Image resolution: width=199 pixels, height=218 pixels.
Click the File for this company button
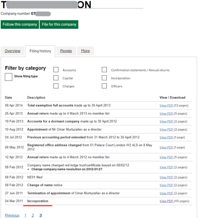pyautogui.click(x=59, y=24)
